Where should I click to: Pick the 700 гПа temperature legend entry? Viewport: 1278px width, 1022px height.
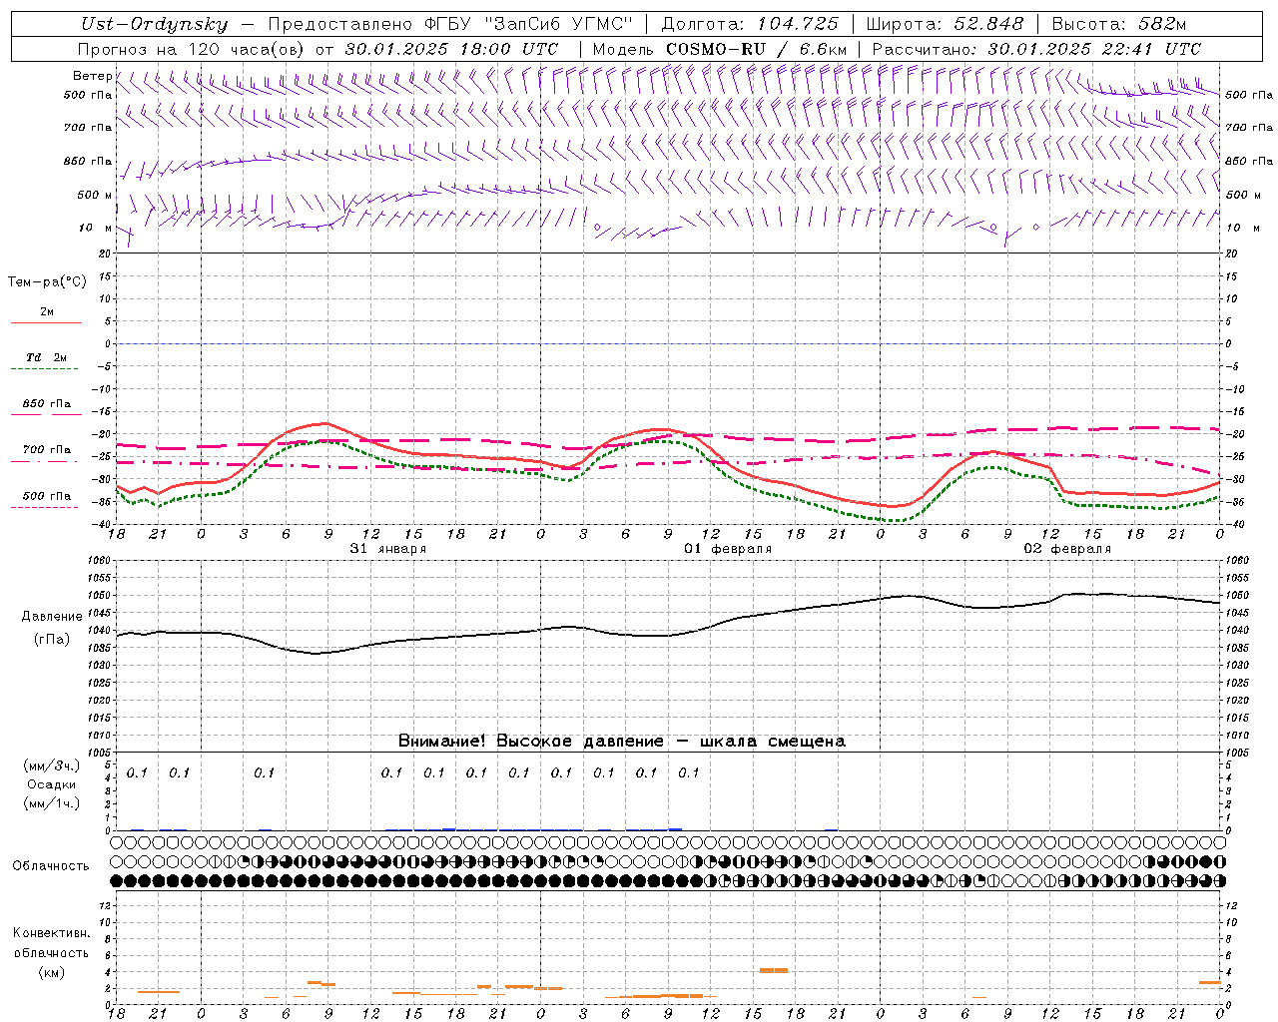pyautogui.click(x=46, y=450)
